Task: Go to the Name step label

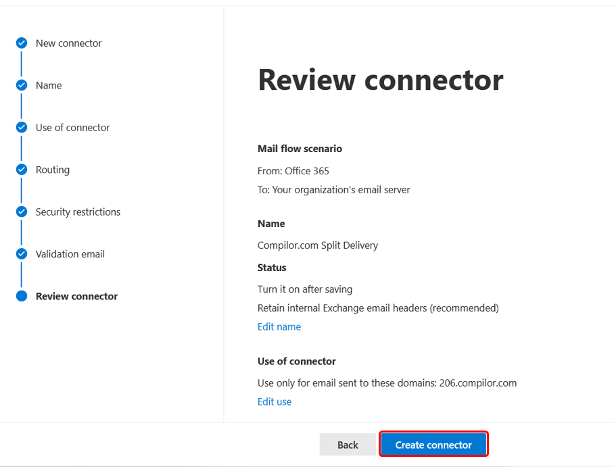Action: click(x=49, y=85)
